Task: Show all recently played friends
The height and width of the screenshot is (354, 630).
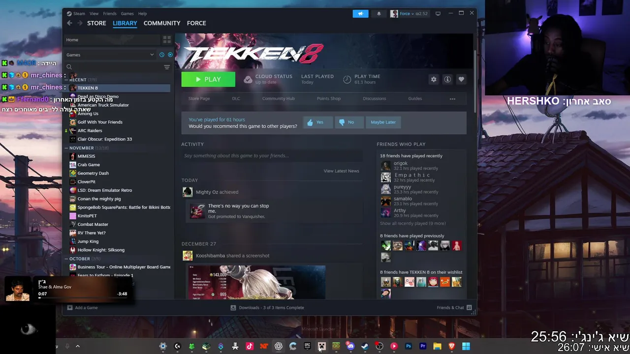Action: click(x=412, y=224)
